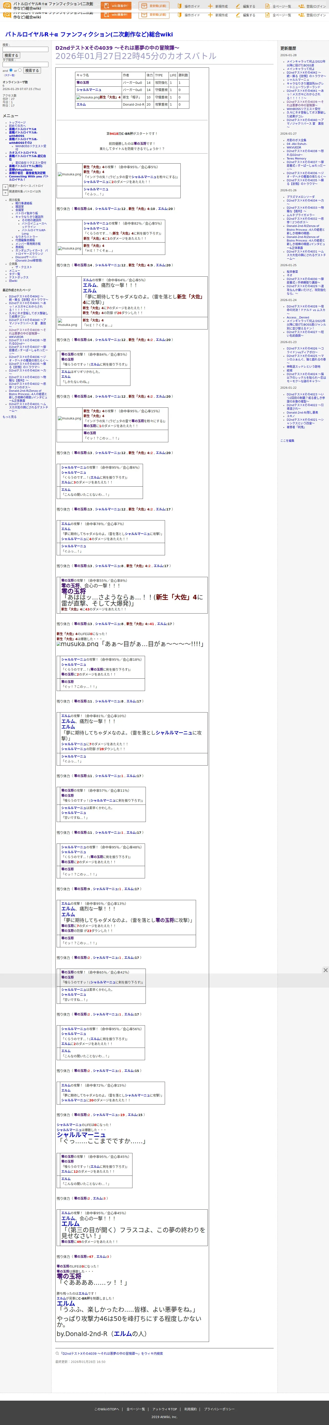Open the 愚痴板 board link
The width and height of the screenshot is (329, 1425).
20,247
